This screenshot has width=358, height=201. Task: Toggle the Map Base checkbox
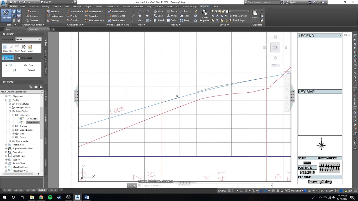[x=10, y=65]
